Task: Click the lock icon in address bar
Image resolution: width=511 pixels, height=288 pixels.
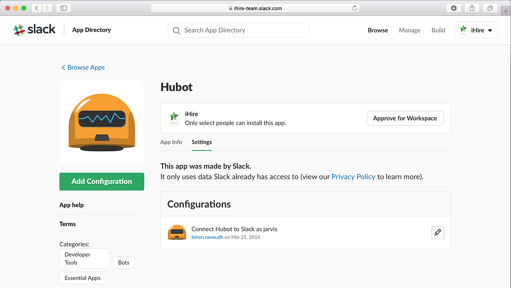Action: coord(230,8)
